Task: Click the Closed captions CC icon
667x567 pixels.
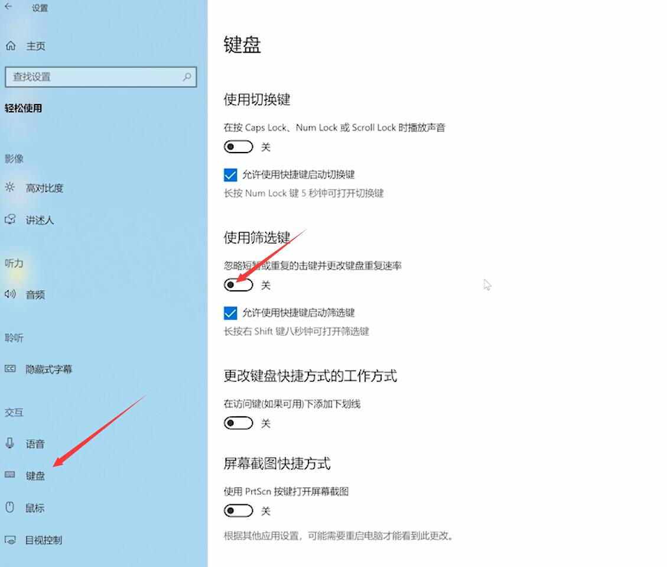Action: [10, 368]
